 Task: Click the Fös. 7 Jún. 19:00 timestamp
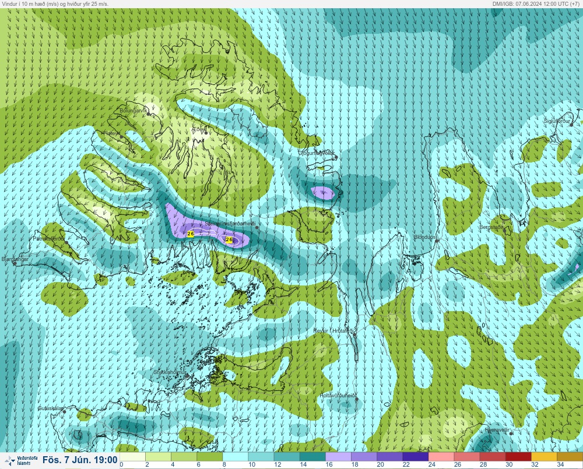pos(80,460)
